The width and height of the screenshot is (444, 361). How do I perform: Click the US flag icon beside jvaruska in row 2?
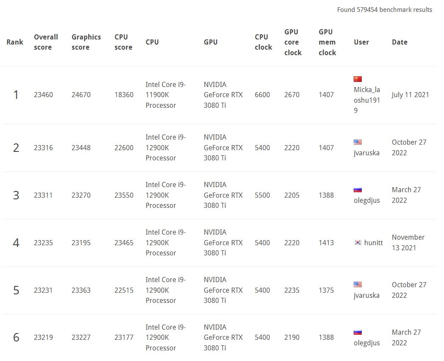(x=358, y=142)
